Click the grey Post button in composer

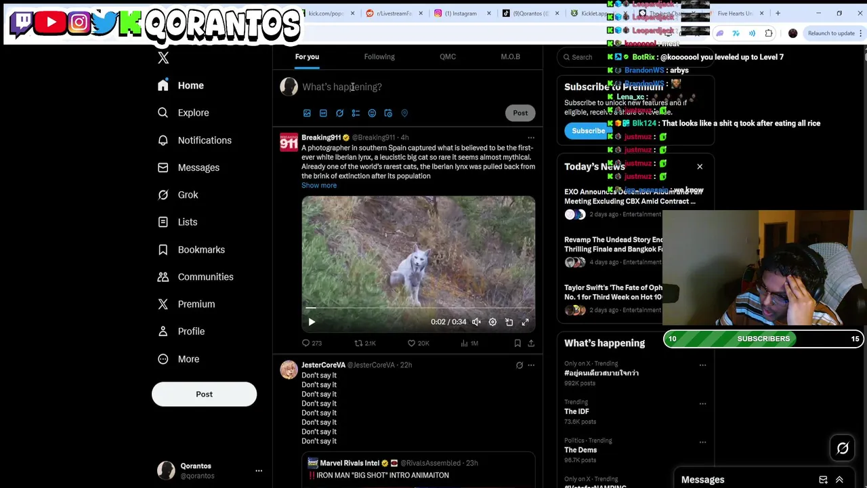point(520,113)
